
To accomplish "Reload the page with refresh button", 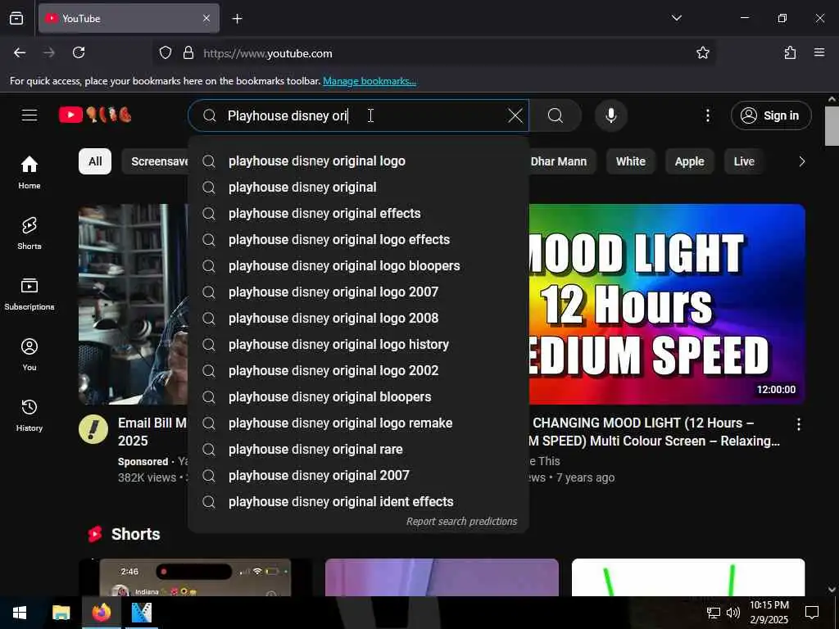I will [79, 52].
